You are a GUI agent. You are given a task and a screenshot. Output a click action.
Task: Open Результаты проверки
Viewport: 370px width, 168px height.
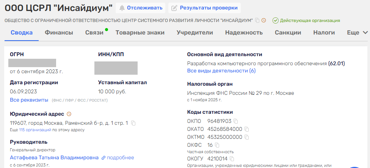click(204, 8)
